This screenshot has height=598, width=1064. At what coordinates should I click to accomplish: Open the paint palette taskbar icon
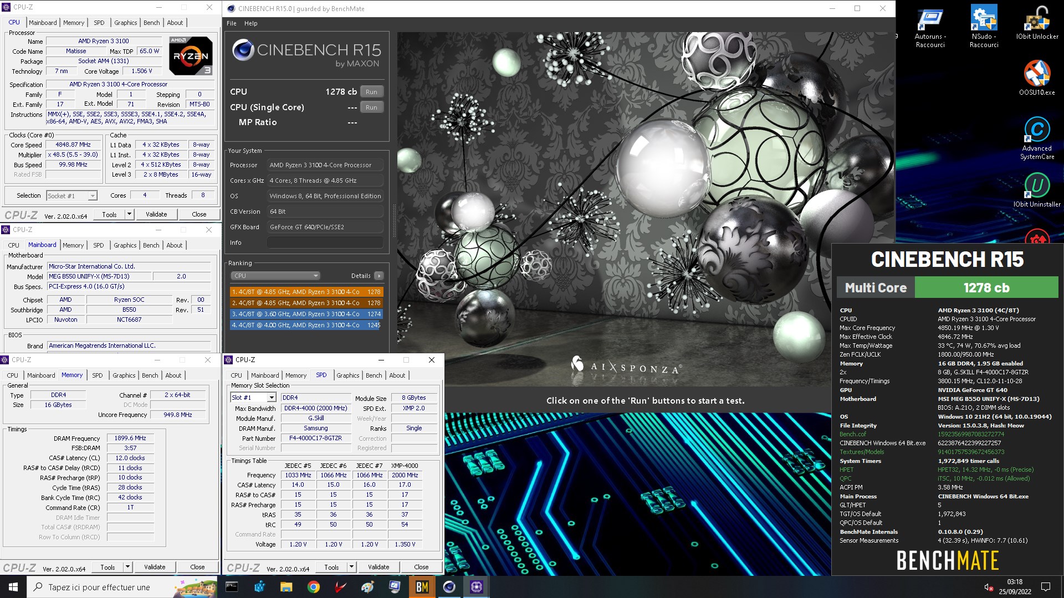tap(368, 587)
